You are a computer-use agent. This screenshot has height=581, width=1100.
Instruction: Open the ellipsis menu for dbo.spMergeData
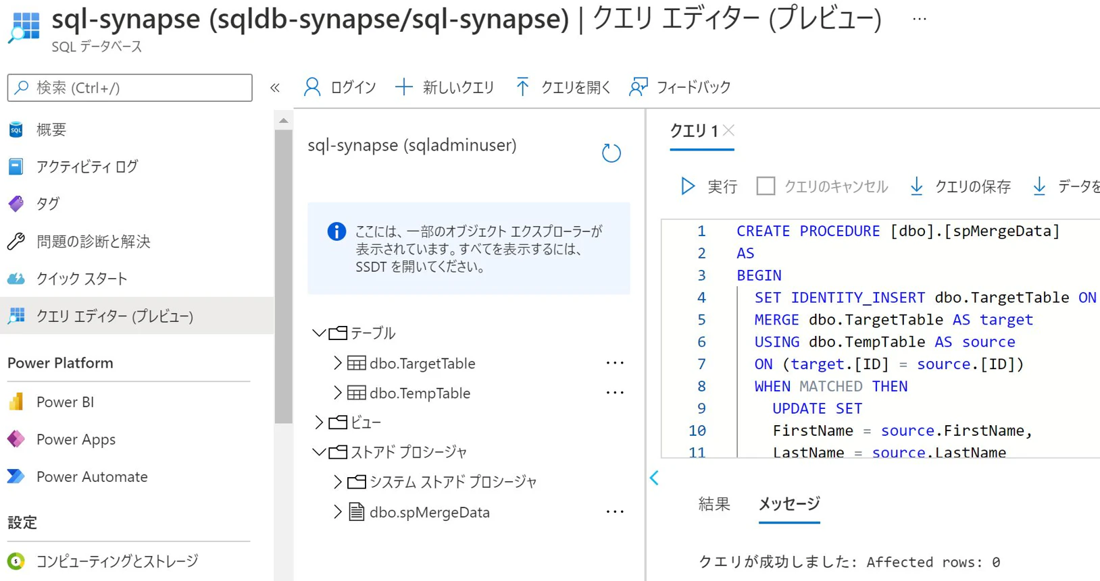click(615, 512)
